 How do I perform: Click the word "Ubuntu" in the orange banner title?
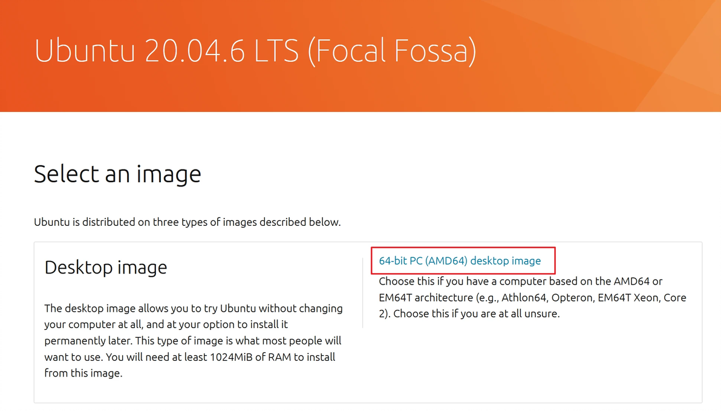coord(85,50)
